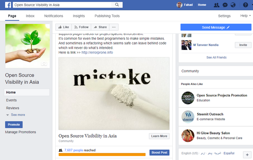Like the page with Like button
This screenshot has width=253, height=160.
(64, 27)
